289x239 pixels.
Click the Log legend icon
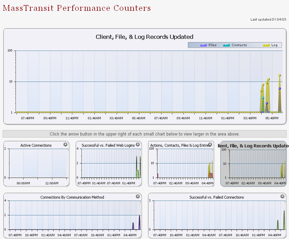[x=266, y=45]
